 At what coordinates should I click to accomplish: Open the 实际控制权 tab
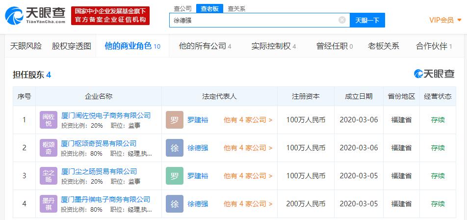tap(273, 46)
